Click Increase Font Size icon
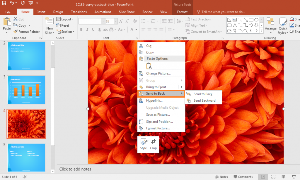Screen dimensions: 300x180 [121, 21]
